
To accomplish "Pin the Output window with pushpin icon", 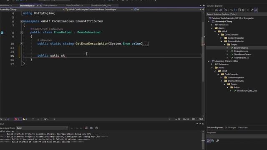I will 200,124.
